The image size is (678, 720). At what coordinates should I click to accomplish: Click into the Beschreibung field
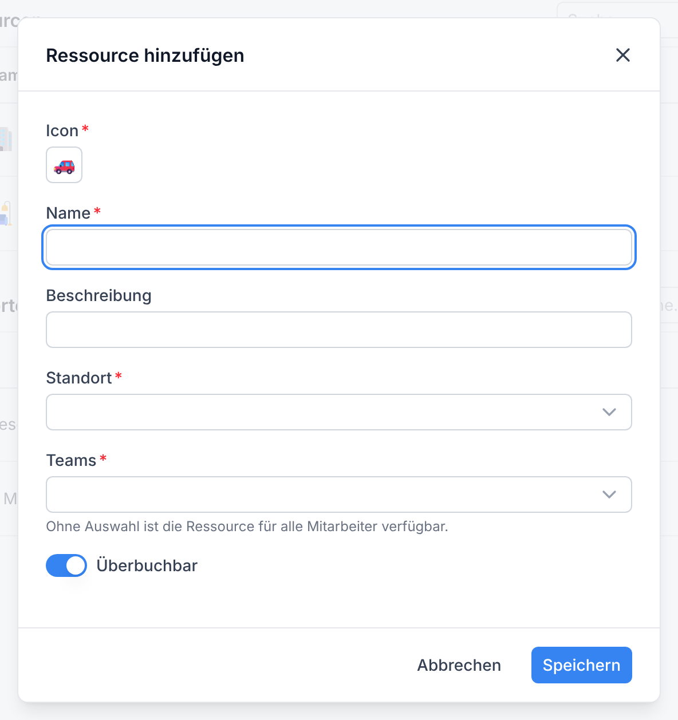click(x=339, y=330)
